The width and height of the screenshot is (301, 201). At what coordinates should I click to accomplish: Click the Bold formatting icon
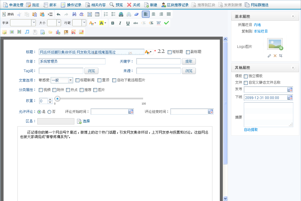click(112, 23)
